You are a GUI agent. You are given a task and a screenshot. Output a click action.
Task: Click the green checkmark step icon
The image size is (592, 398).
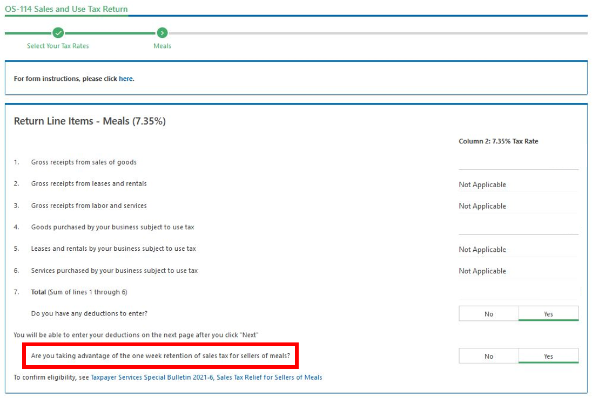(58, 33)
